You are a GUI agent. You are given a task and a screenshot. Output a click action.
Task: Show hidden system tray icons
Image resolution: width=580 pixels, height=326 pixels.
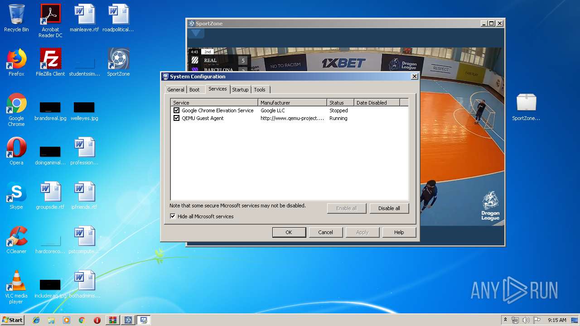(x=505, y=320)
